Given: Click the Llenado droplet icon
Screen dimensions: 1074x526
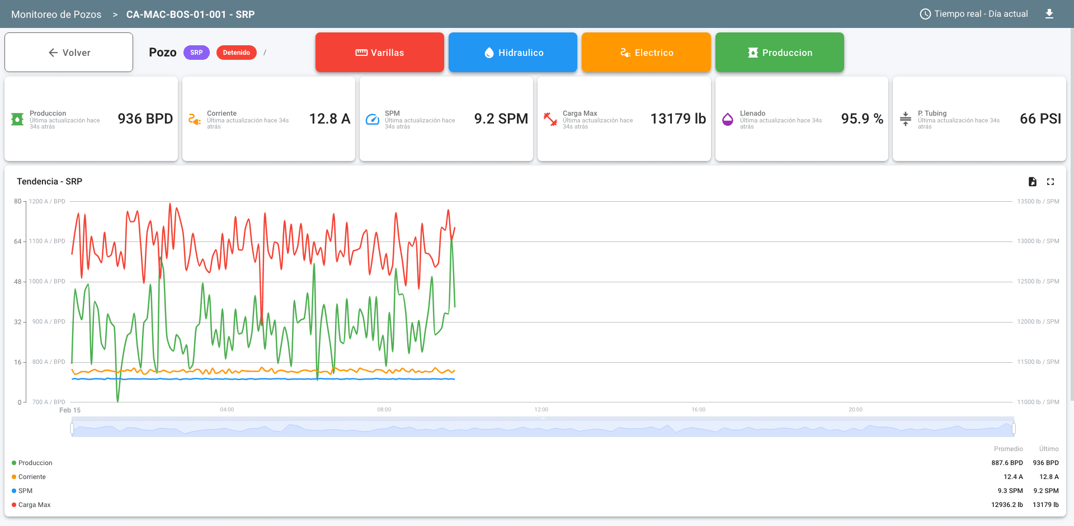Looking at the screenshot, I should pyautogui.click(x=728, y=119).
